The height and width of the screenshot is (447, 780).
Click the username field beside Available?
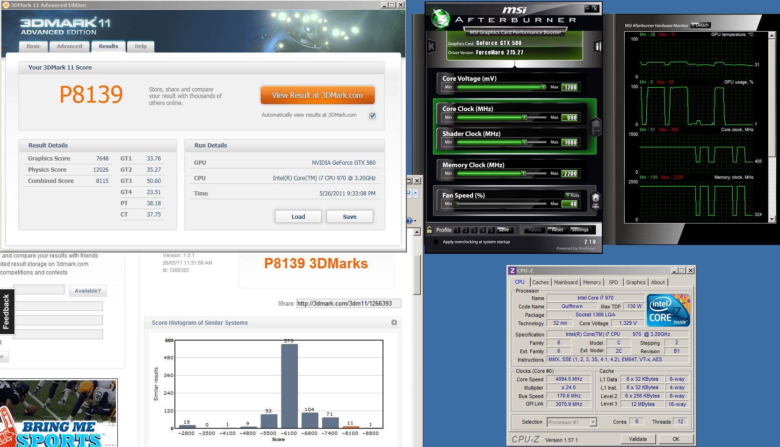click(39, 290)
